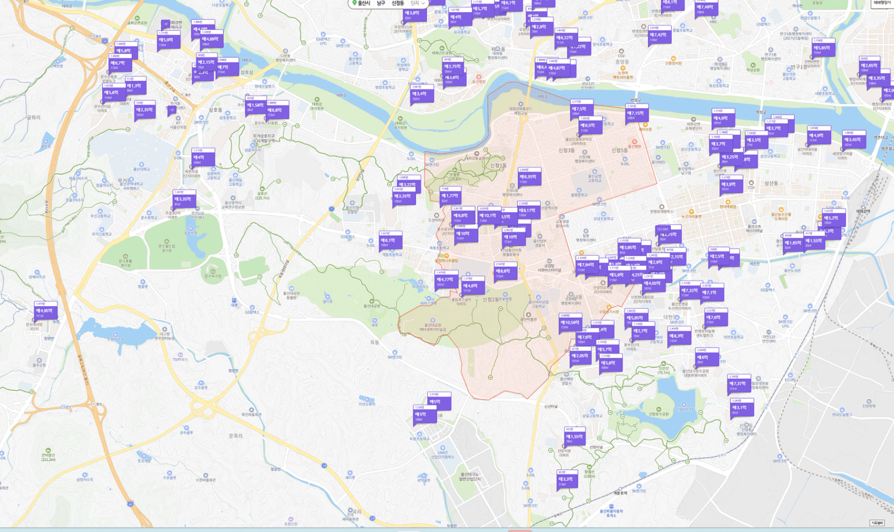The height and width of the screenshot is (532, 894).
Task: Open the 매4.77억 listing marker
Action: point(446,280)
